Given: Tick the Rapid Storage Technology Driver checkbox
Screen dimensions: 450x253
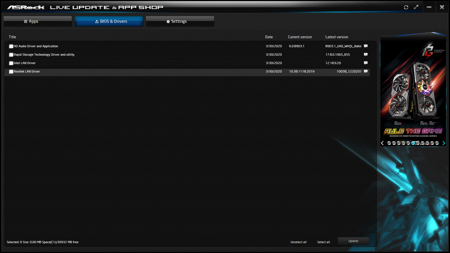Looking at the screenshot, I should pos(11,55).
